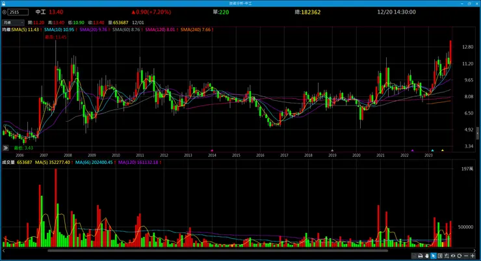Click the 3.43 lowest price label
The image size is (481, 261).
[23, 148]
